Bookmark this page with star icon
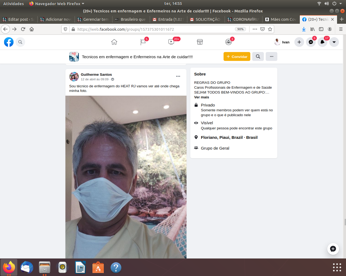 point(270,29)
